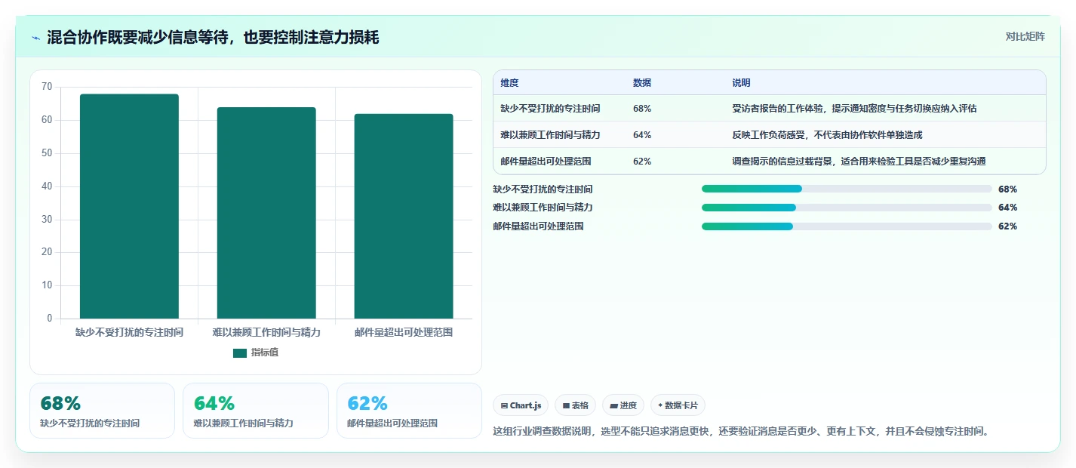
Task: Select the 数据卡片 tag
Action: coord(678,405)
